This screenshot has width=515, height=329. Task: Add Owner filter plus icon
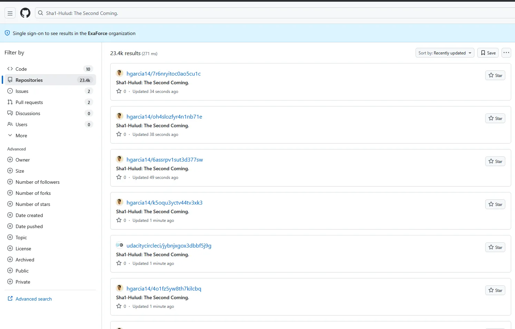coord(10,160)
